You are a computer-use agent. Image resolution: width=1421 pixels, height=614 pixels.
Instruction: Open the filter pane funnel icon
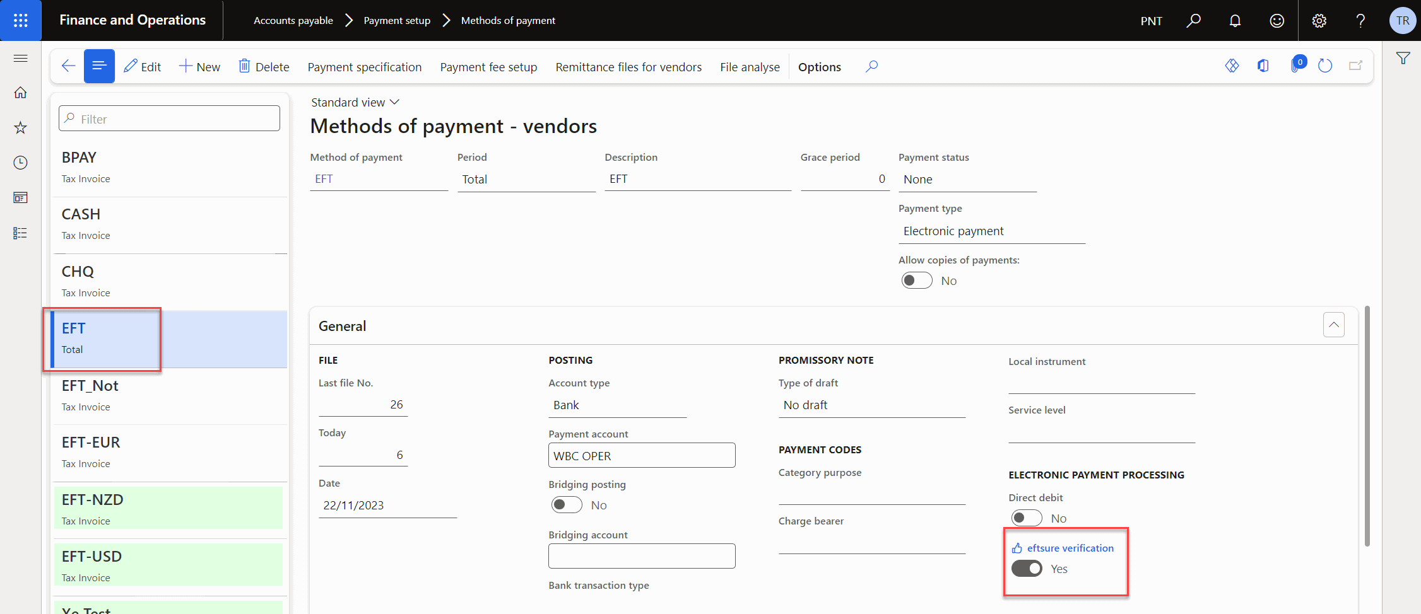[x=1403, y=58]
